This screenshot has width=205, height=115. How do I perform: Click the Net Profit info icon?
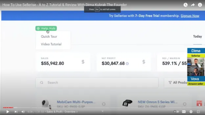click(127, 64)
